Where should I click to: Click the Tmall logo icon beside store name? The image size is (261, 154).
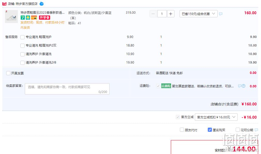tap(4, 4)
